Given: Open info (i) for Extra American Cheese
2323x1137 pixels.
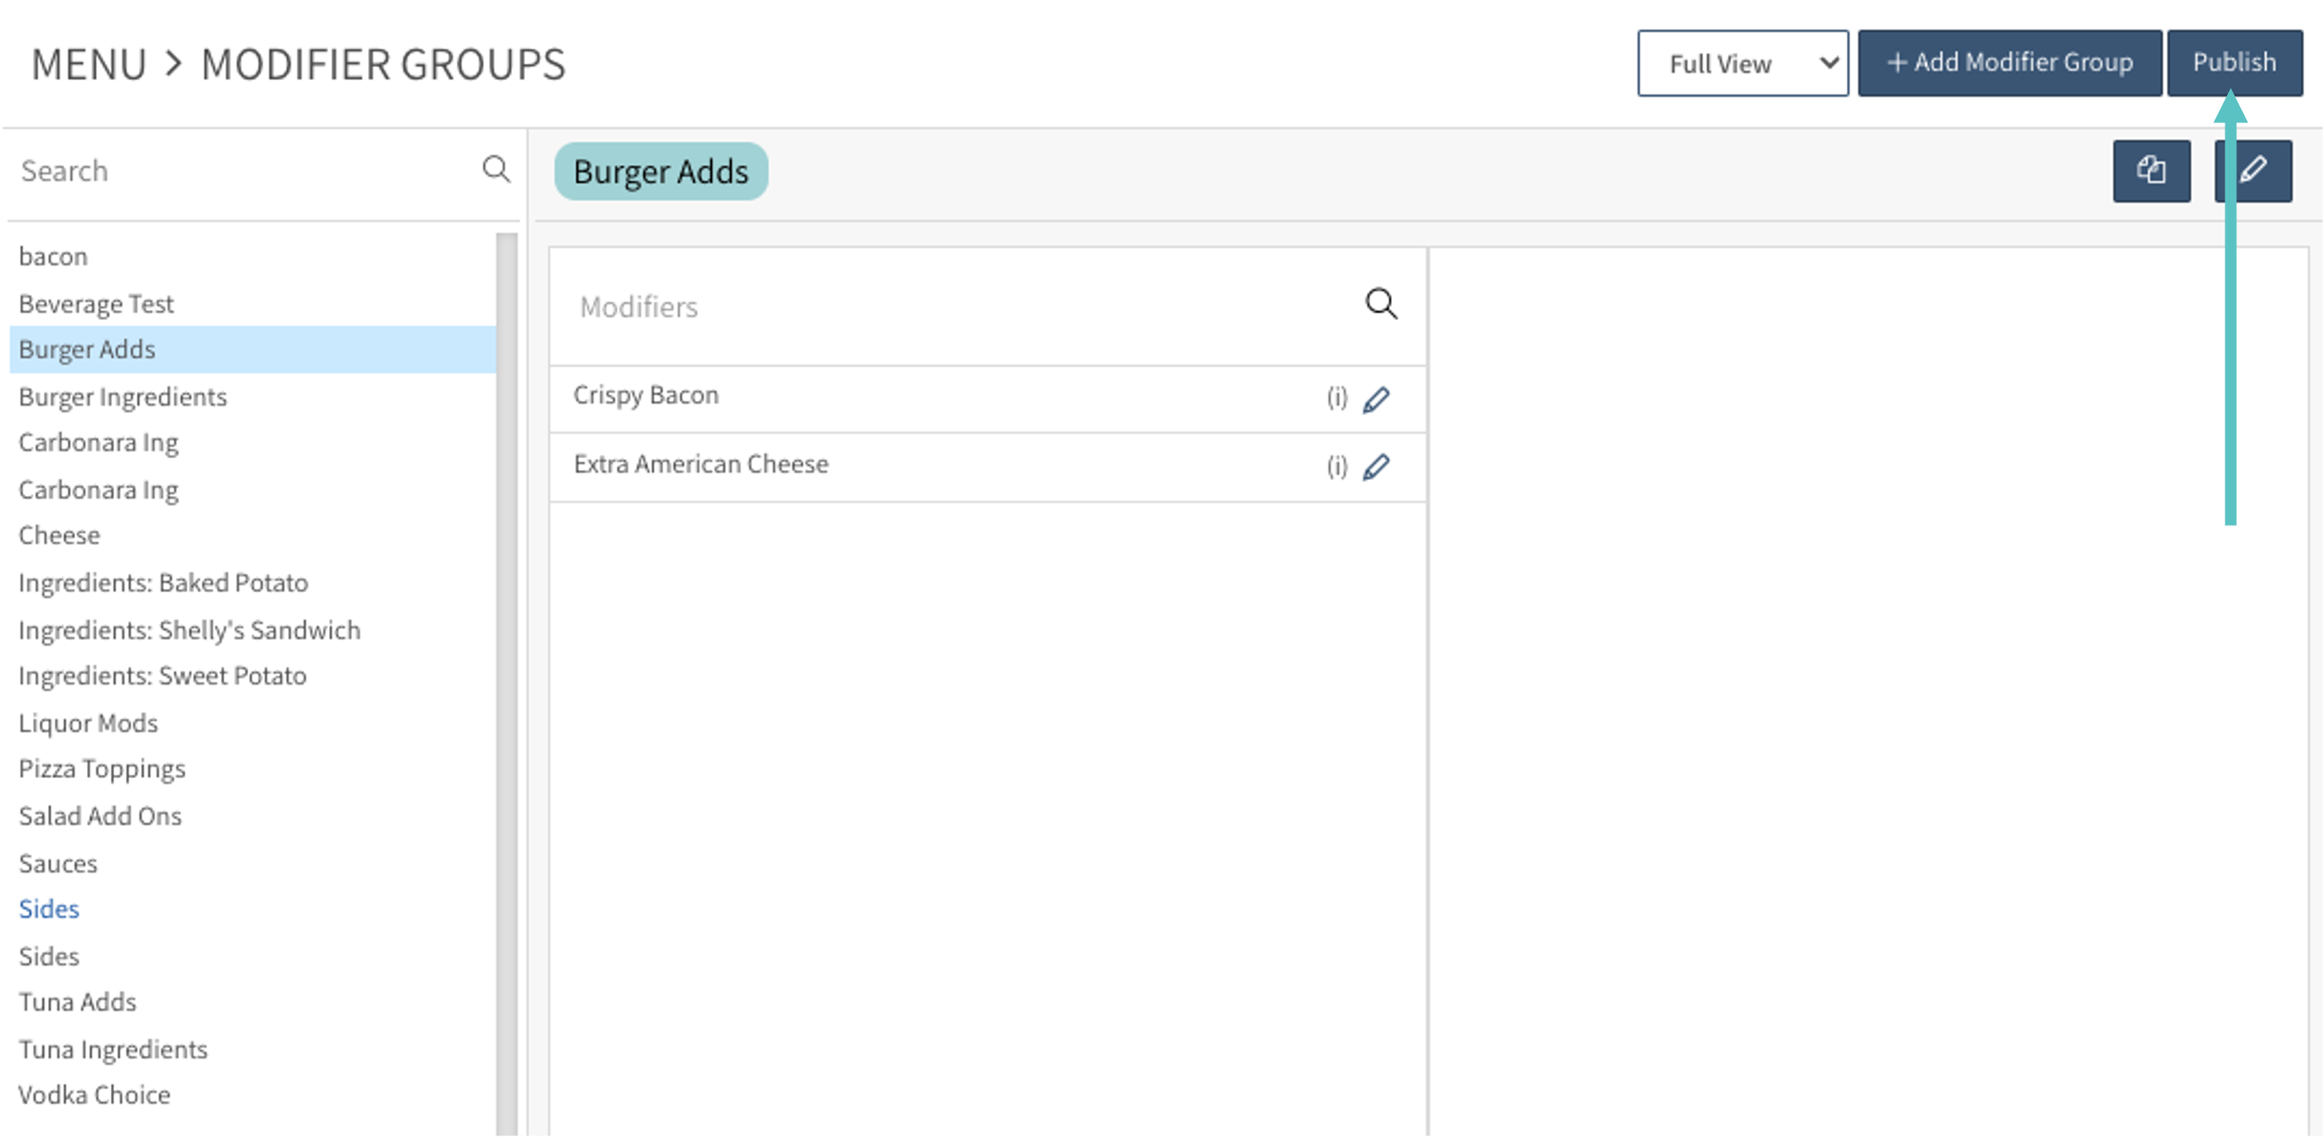Looking at the screenshot, I should tap(1336, 466).
